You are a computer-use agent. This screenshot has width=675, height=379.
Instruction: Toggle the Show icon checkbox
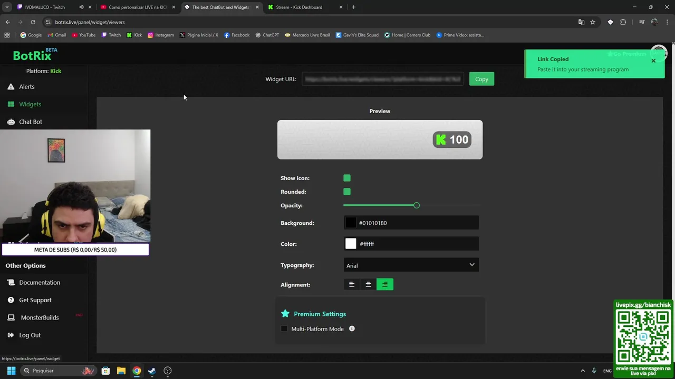click(347, 178)
